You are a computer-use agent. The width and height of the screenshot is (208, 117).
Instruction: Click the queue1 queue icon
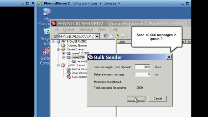[x=69, y=53]
